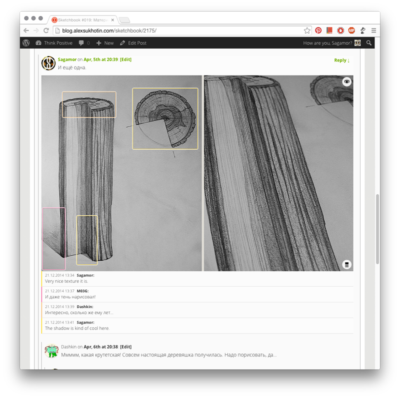Open the Chrome hamburger menu

(x=373, y=31)
